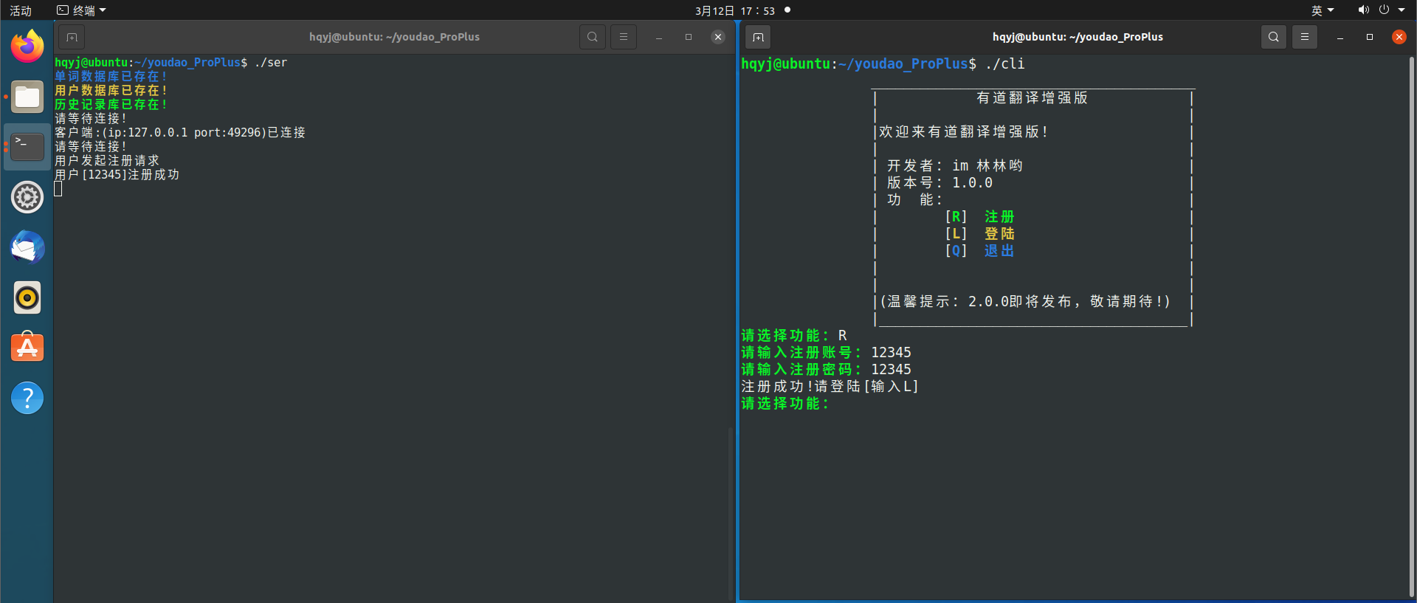Close the left terminal window
The image size is (1417, 603).
[718, 37]
